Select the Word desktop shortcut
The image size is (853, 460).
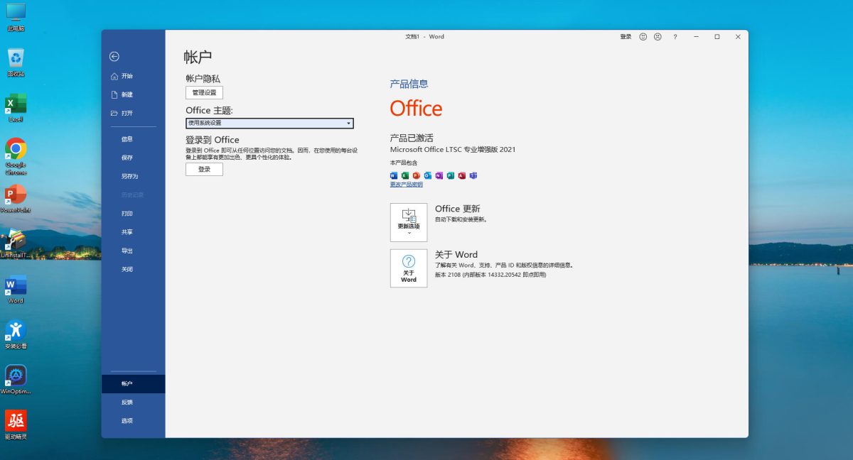[x=16, y=290]
